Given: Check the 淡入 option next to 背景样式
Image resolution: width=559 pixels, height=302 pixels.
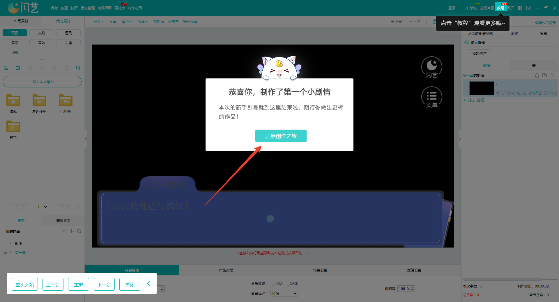Looking at the screenshot, I should (x=273, y=283).
